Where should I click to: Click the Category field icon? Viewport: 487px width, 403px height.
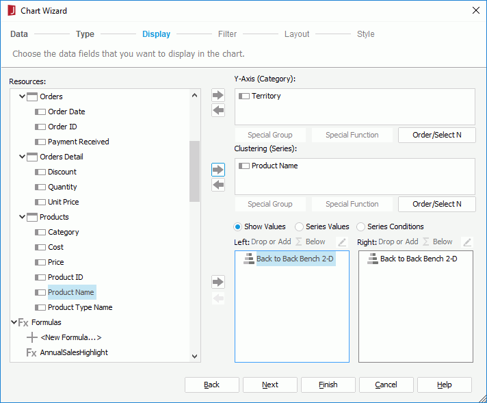pyautogui.click(x=40, y=233)
